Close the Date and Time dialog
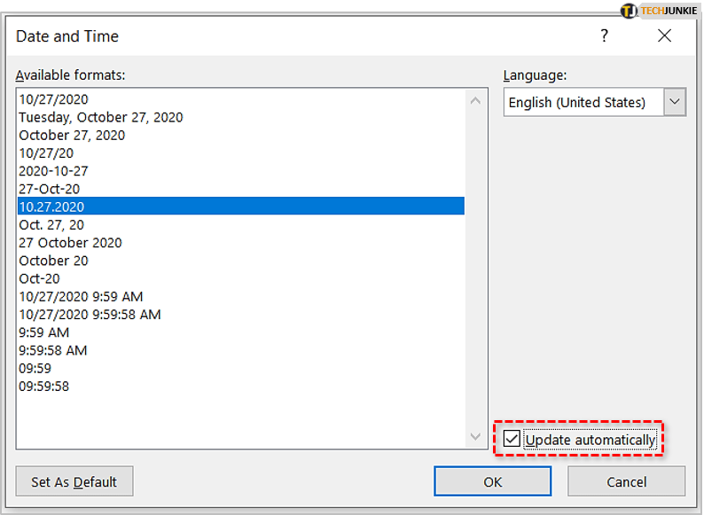Image resolution: width=704 pixels, height=515 pixels. (664, 36)
